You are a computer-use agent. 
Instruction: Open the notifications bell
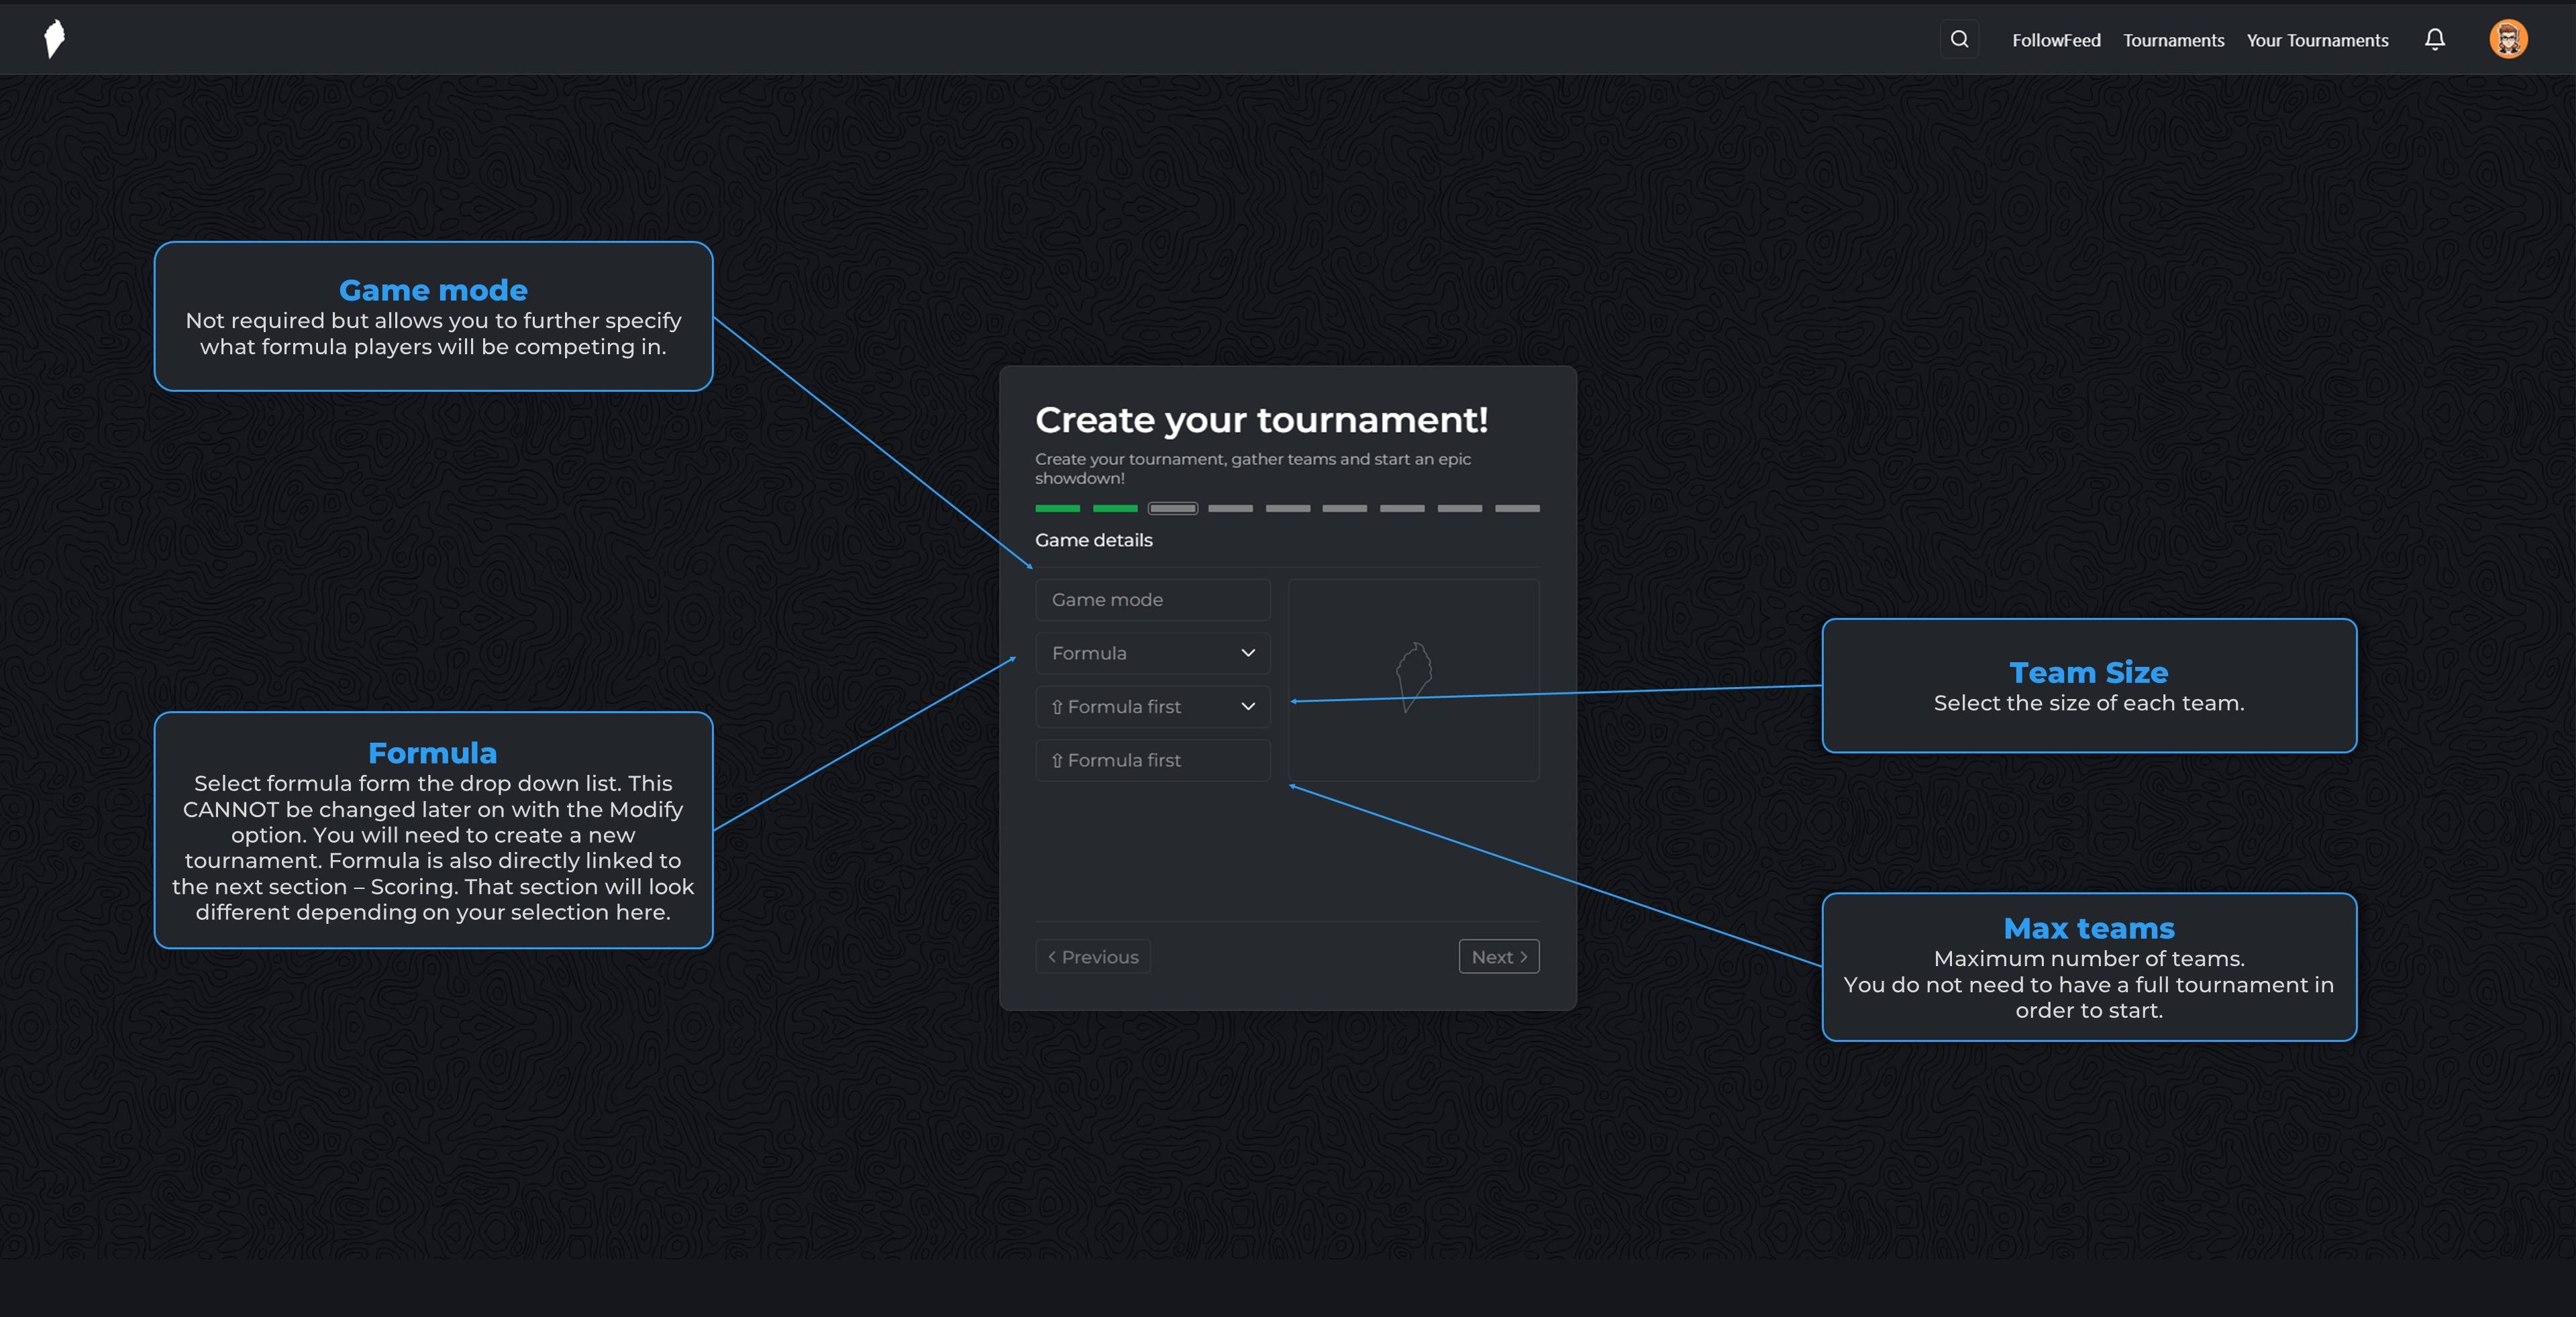(2434, 40)
